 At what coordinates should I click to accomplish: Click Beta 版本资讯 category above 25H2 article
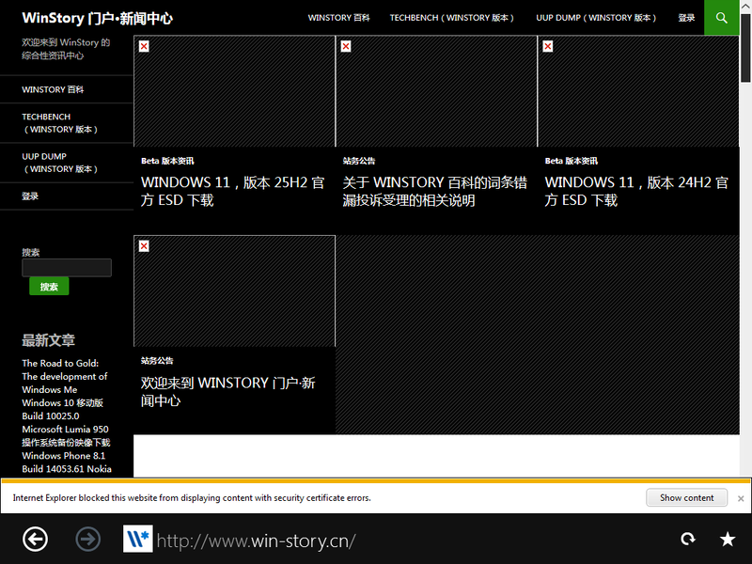point(167,161)
